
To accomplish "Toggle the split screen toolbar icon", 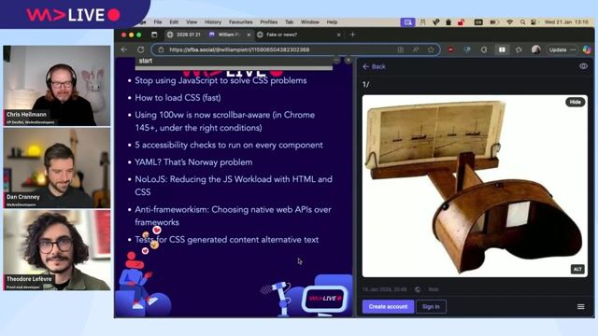I will click(x=502, y=49).
